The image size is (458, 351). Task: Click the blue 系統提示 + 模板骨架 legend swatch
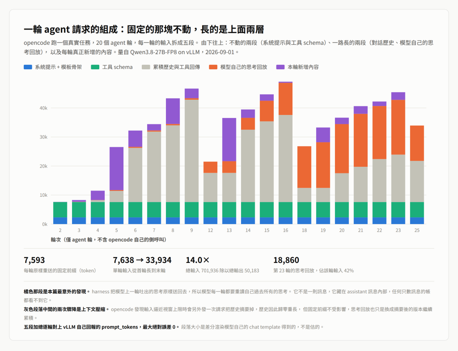(x=28, y=67)
